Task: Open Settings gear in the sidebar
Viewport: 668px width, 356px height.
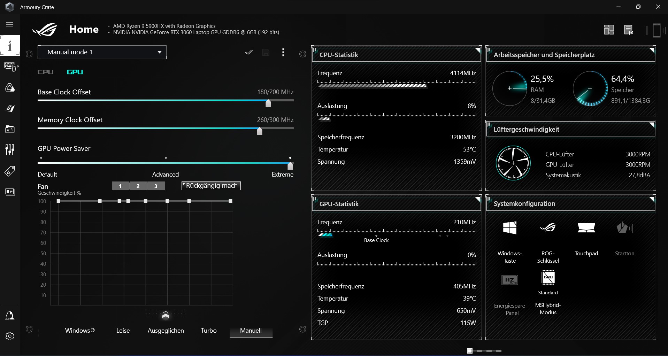Action: point(10,336)
